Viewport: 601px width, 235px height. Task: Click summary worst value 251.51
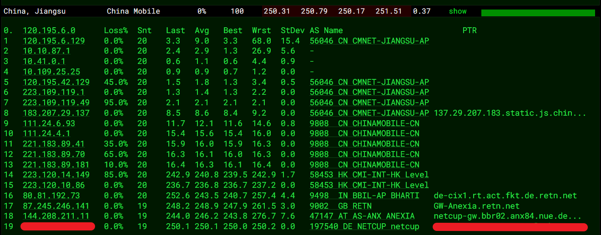pos(389,11)
